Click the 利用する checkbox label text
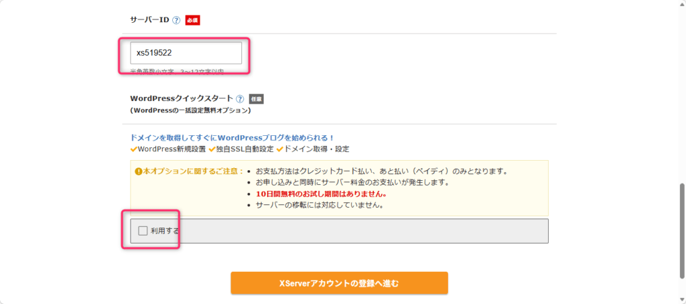 [x=165, y=231]
